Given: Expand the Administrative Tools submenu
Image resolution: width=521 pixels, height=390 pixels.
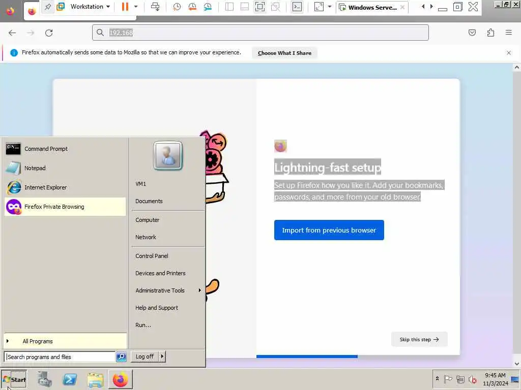Looking at the screenshot, I should point(167,290).
